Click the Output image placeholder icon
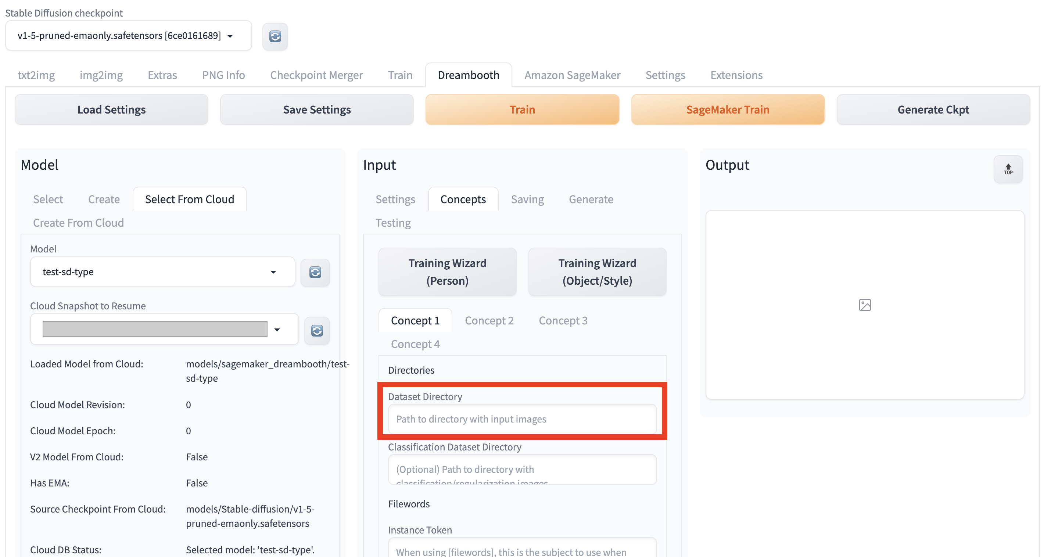Screen dimensions: 1051x557 tap(865, 305)
